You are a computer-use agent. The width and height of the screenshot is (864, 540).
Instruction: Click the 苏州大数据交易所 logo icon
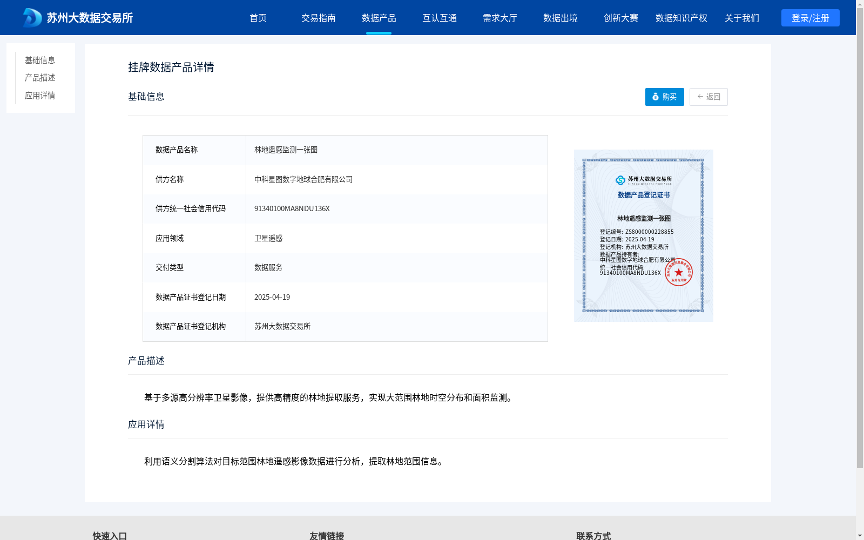[x=32, y=18]
